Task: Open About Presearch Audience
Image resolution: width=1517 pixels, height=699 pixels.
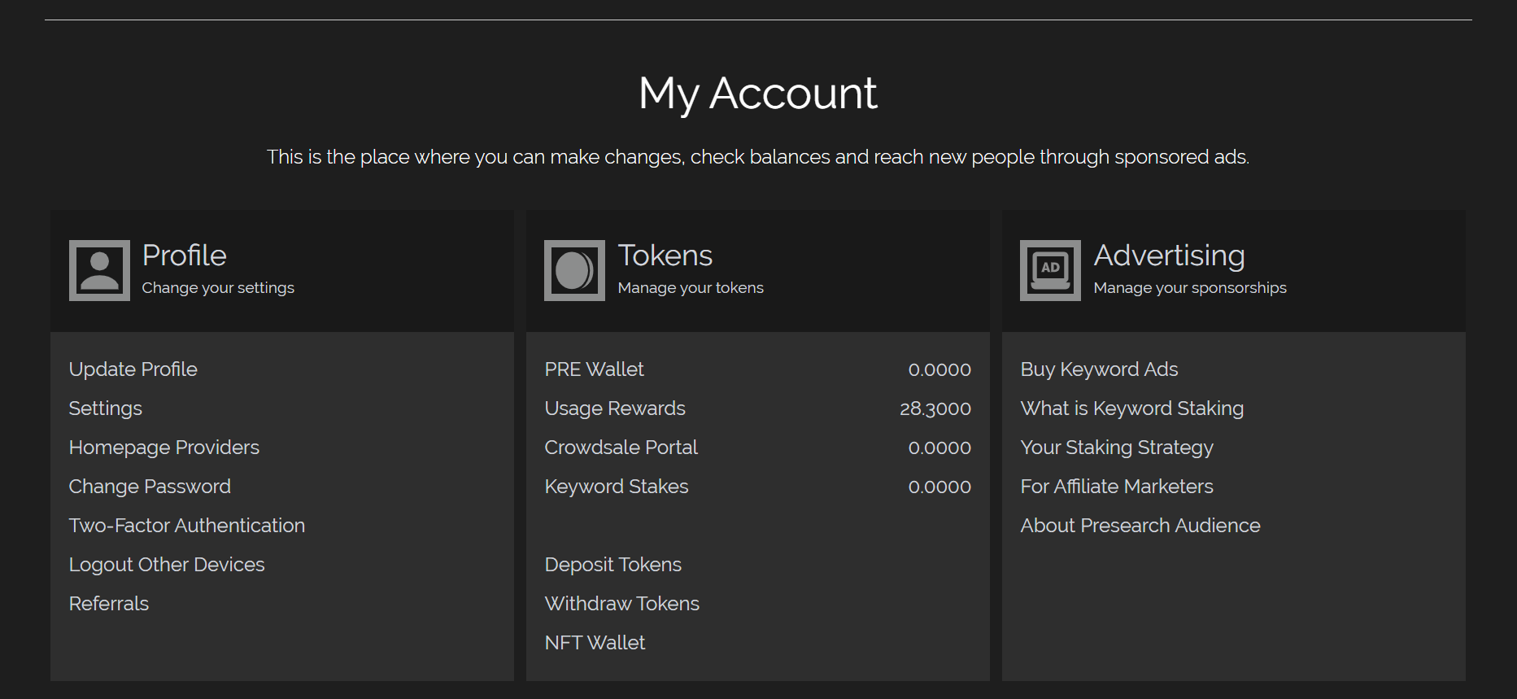Action: click(1140, 526)
